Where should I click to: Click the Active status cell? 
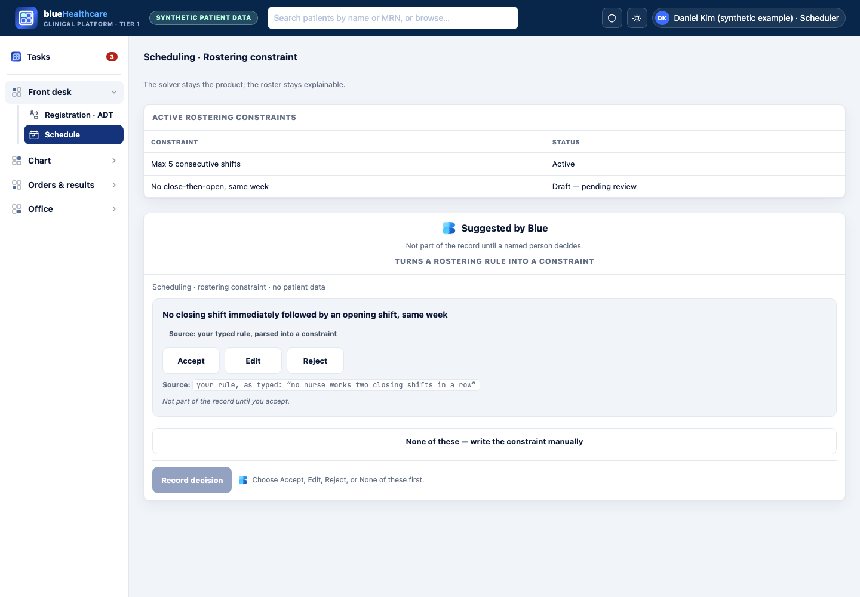(x=563, y=164)
